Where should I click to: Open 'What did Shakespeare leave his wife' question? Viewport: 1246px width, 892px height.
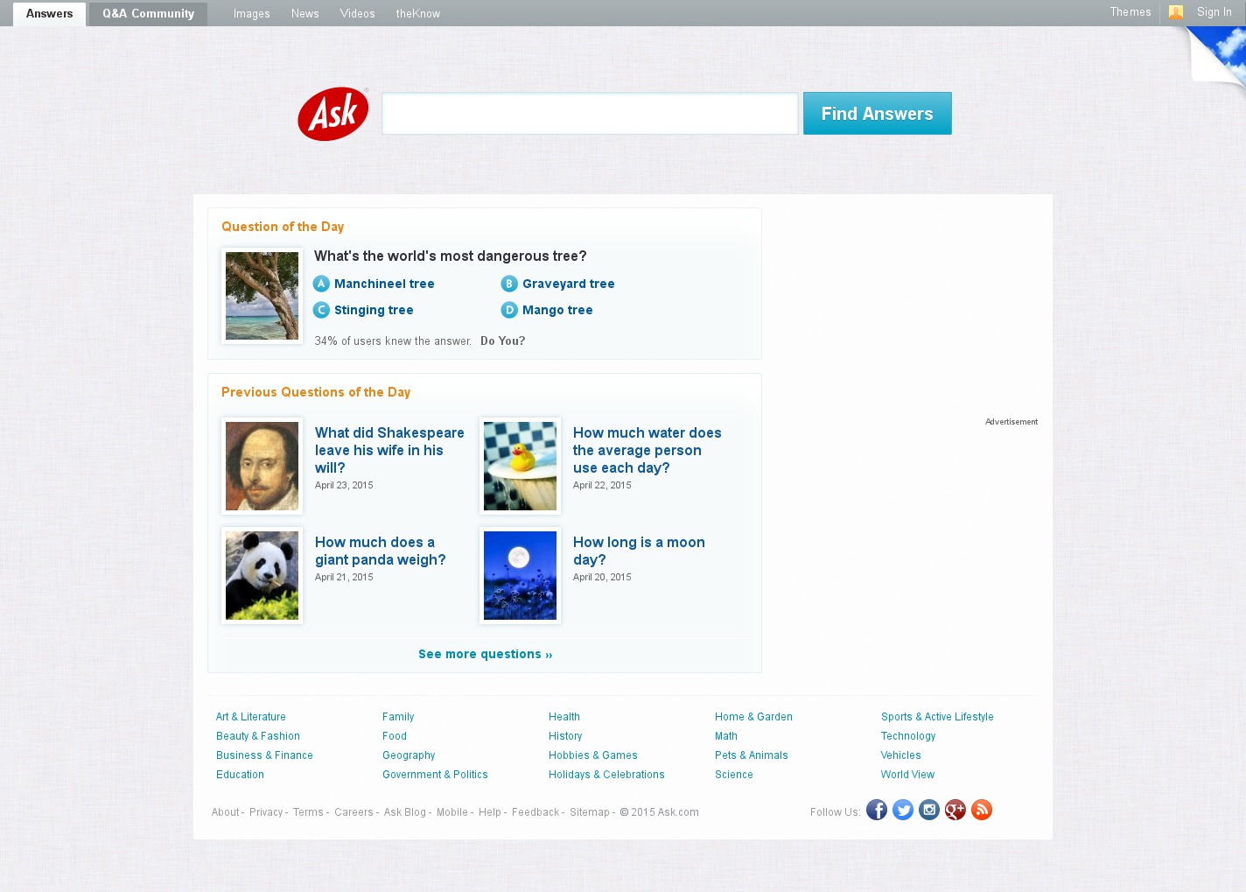389,450
